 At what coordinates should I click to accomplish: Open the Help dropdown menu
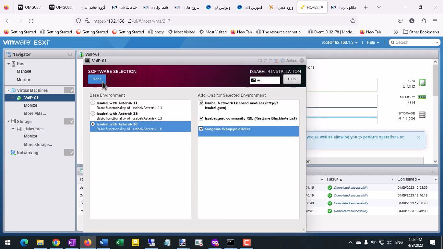[373, 42]
